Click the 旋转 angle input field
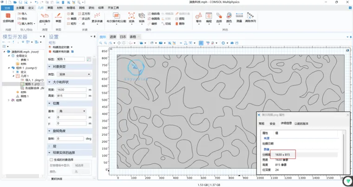Screen dimensions: 353x187 tap(70, 139)
